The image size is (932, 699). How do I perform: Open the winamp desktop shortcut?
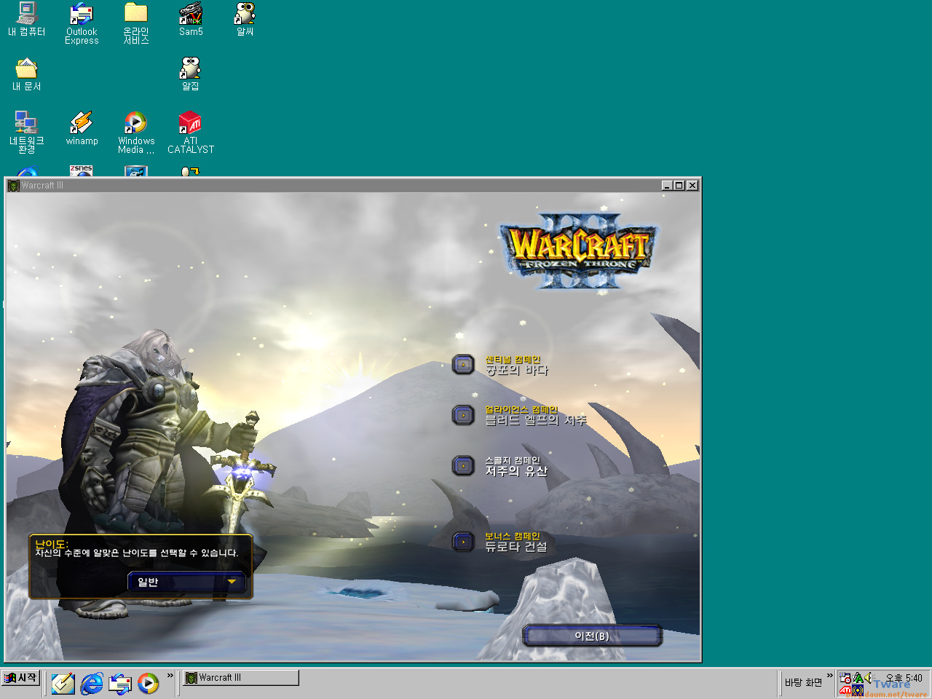(82, 129)
